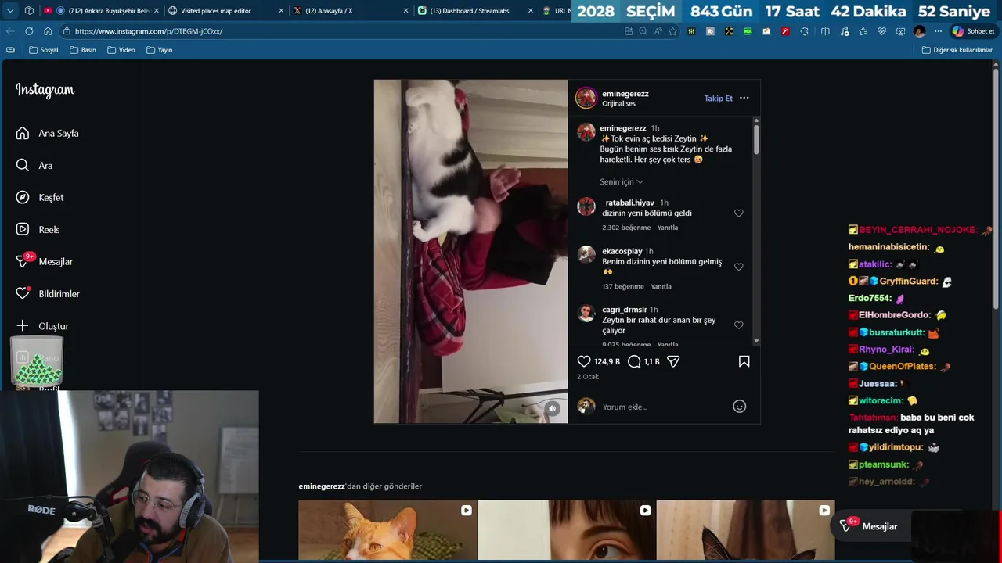Screen dimensions: 1002x563
Task: Open the floating Mesajlar button
Action: tap(870, 526)
